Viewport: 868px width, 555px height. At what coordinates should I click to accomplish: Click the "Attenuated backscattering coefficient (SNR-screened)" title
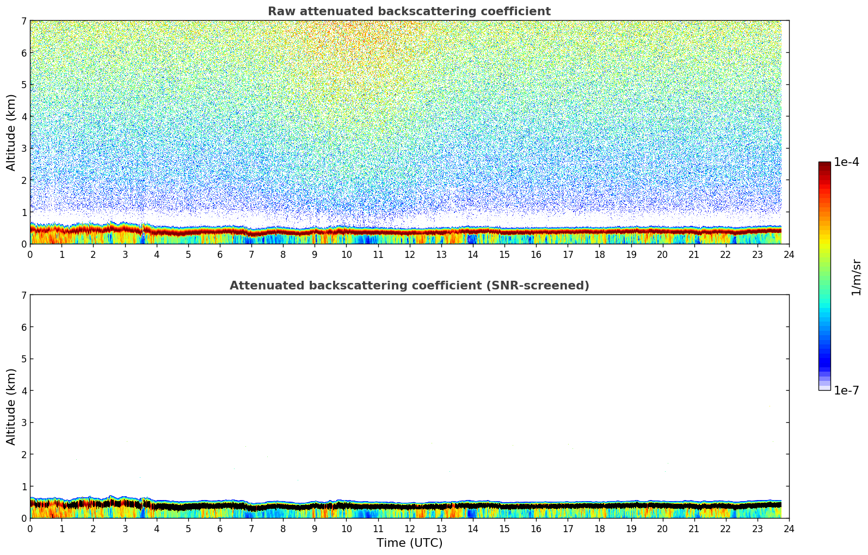coord(409,286)
